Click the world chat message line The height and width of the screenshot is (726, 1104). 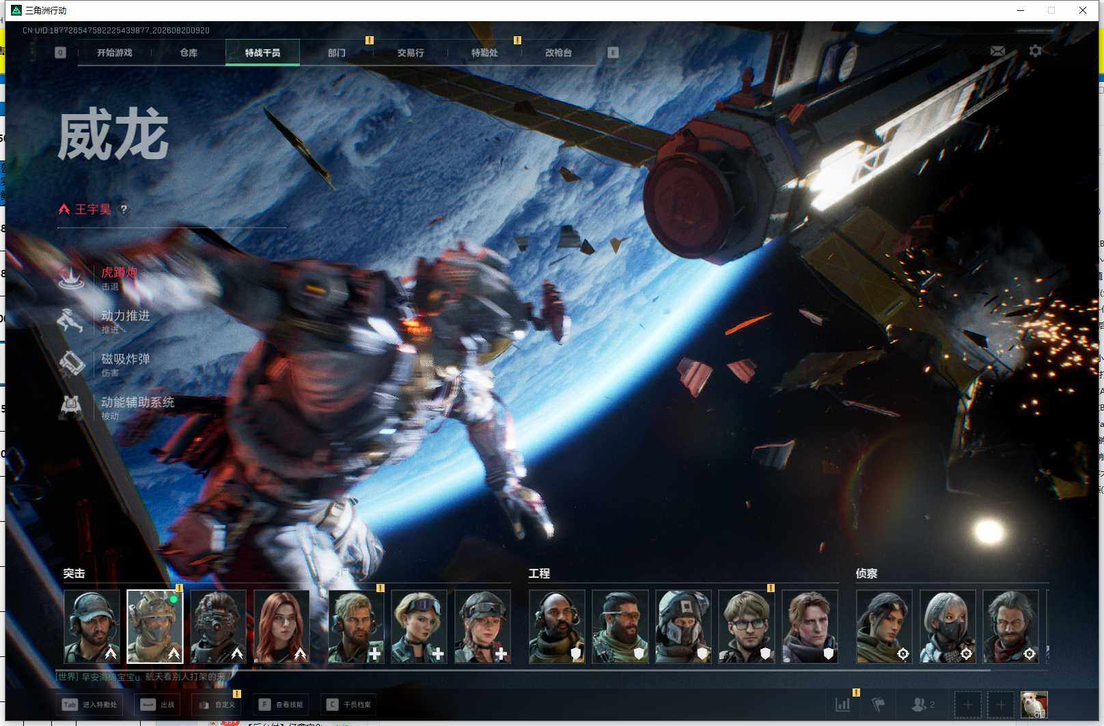141,677
